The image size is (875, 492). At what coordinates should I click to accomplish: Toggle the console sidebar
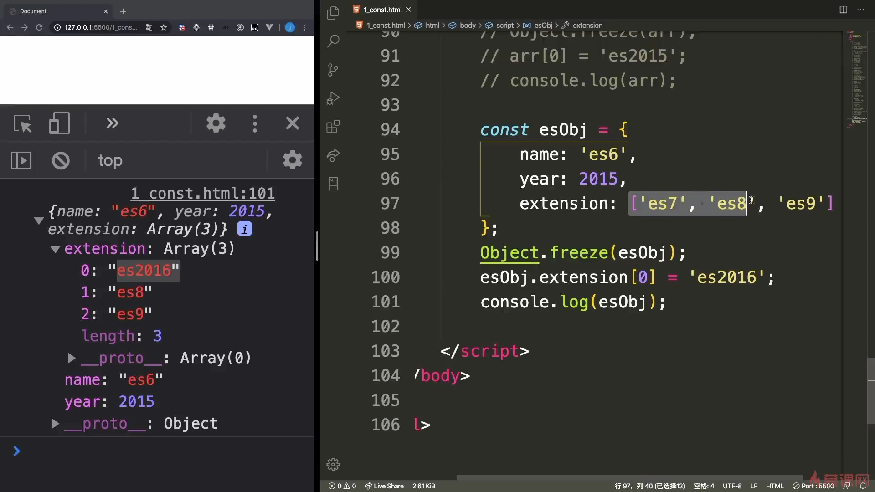tap(21, 160)
